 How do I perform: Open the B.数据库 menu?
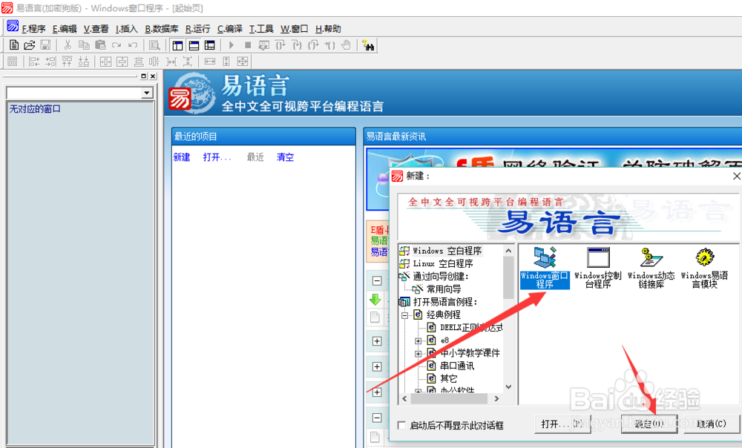pos(161,29)
